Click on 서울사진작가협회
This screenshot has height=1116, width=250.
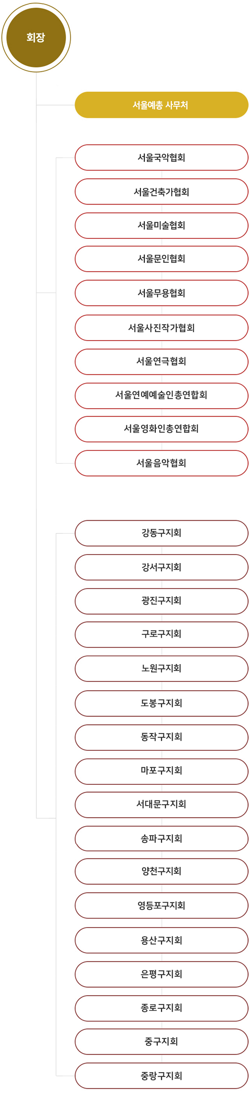[161, 327]
